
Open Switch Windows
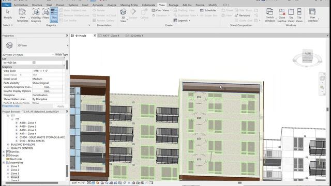point(270,15)
